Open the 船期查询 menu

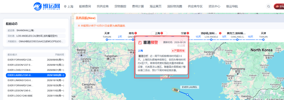click(85, 7)
